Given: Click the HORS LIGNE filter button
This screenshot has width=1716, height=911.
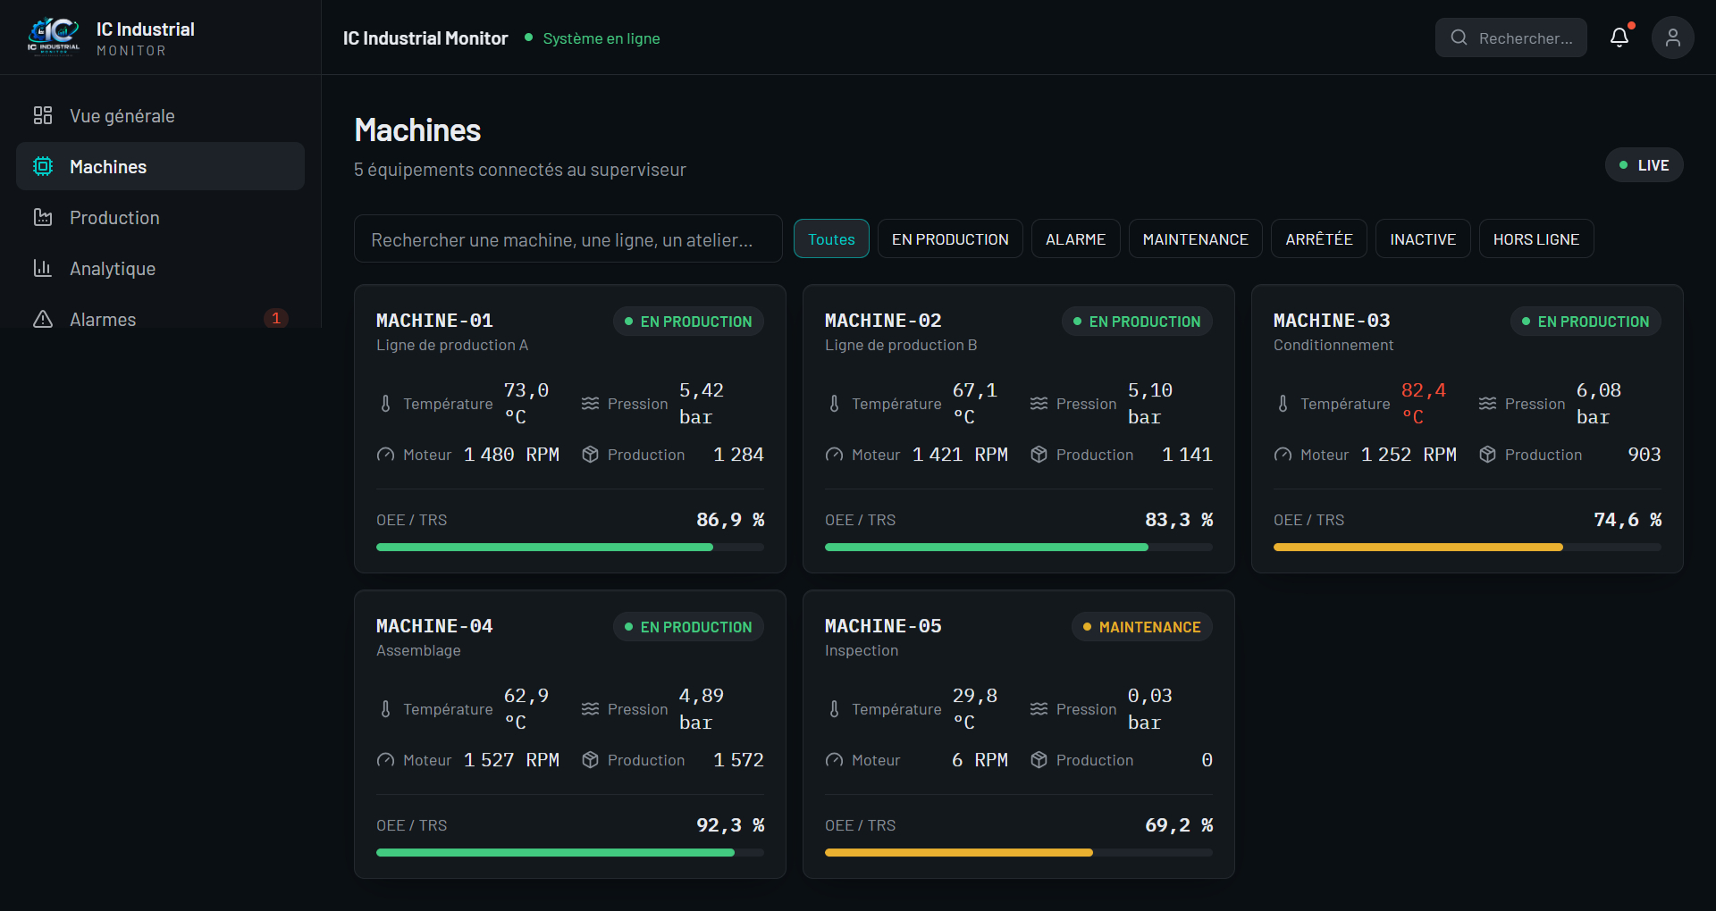Looking at the screenshot, I should click(1535, 238).
